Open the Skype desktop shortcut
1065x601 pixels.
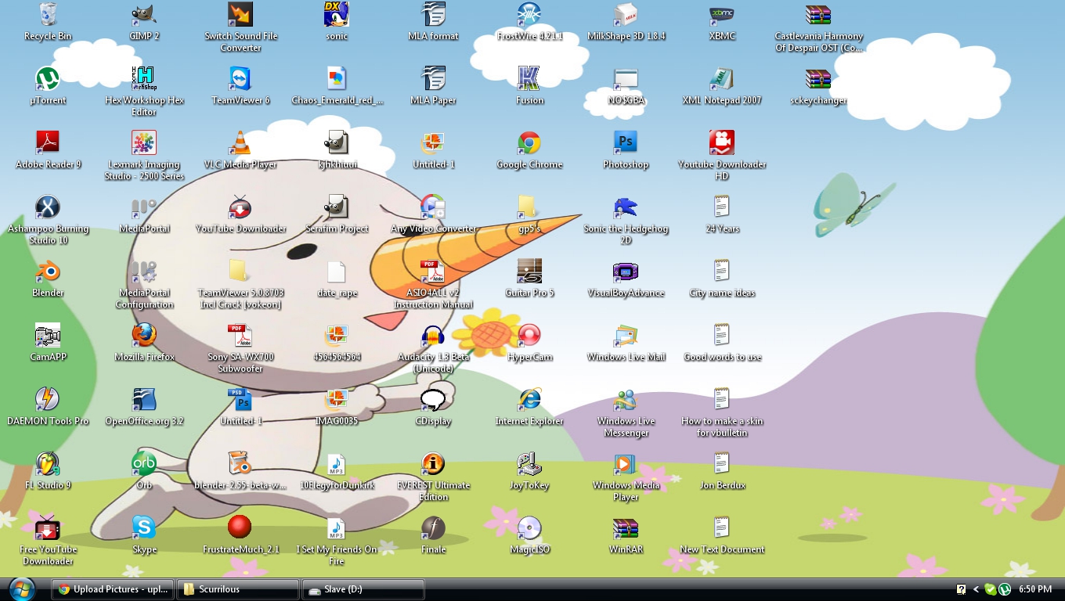[x=144, y=527]
